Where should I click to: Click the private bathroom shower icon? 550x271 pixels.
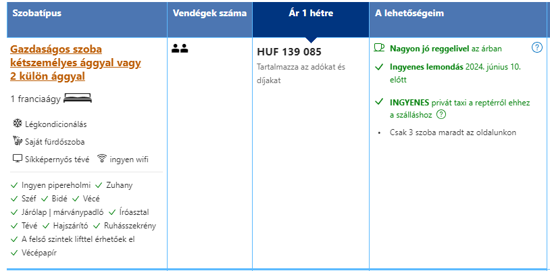click(17, 141)
